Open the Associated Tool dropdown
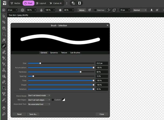The height and width of the screenshot is (120, 164). coord(39,104)
